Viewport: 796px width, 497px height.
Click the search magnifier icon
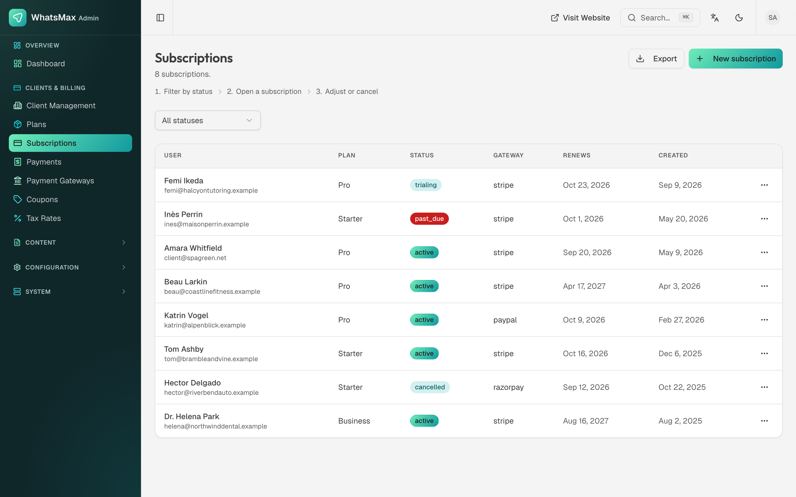(632, 18)
